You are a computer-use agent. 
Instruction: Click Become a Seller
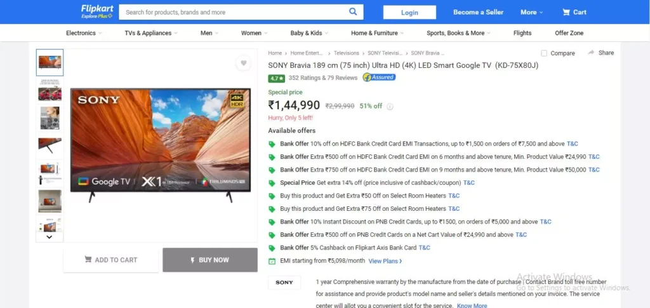(479, 12)
